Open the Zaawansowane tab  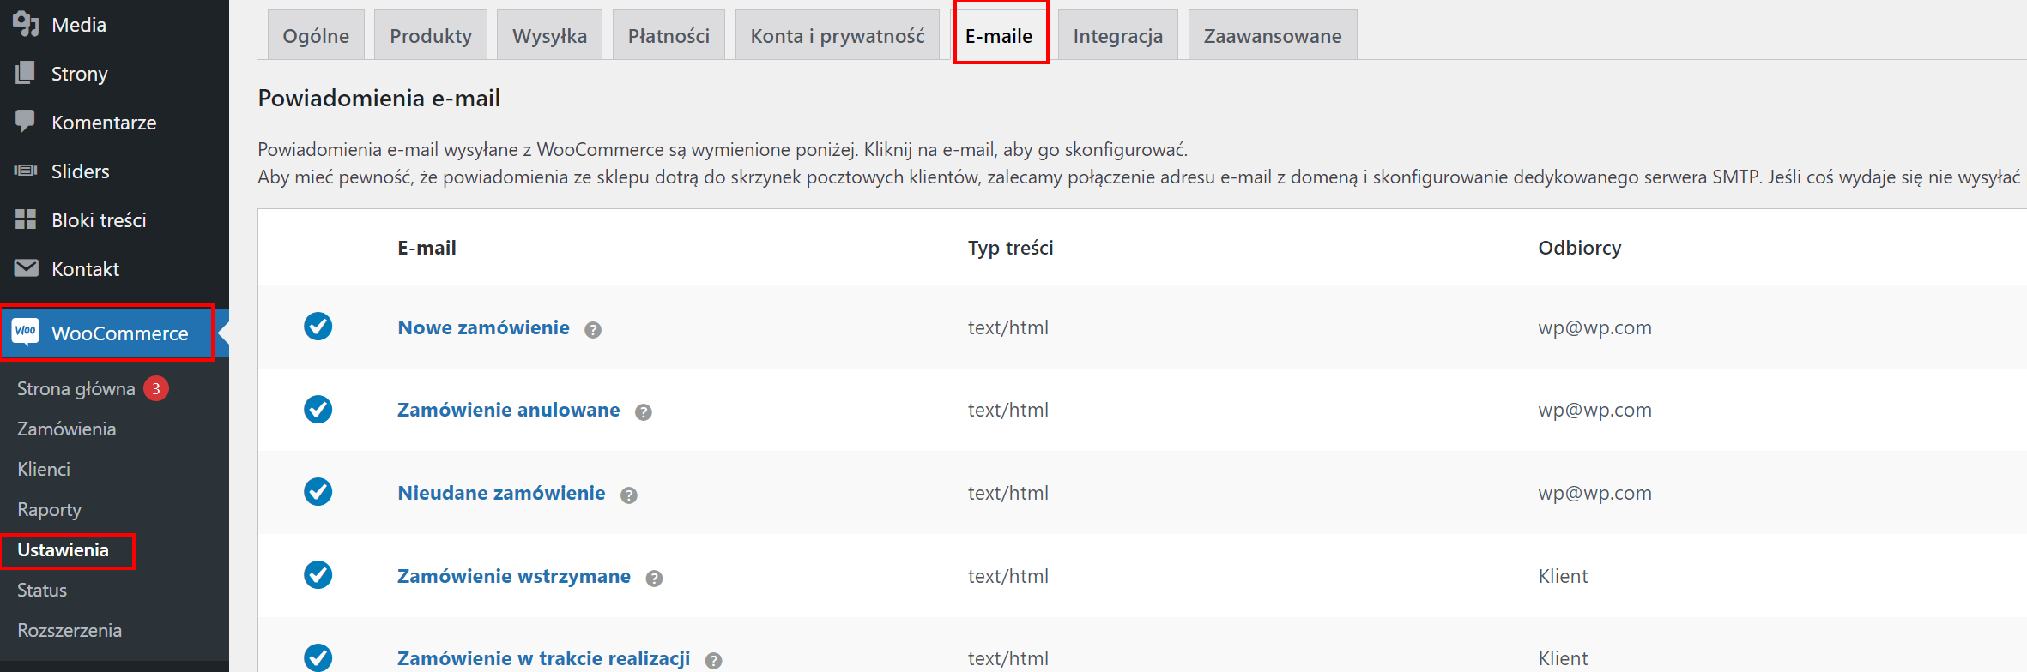pos(1273,35)
